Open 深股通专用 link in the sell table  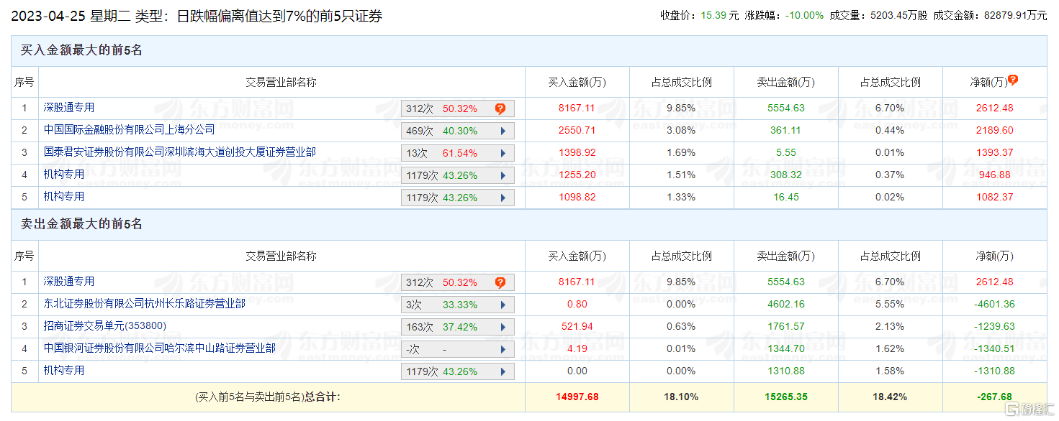(x=68, y=282)
